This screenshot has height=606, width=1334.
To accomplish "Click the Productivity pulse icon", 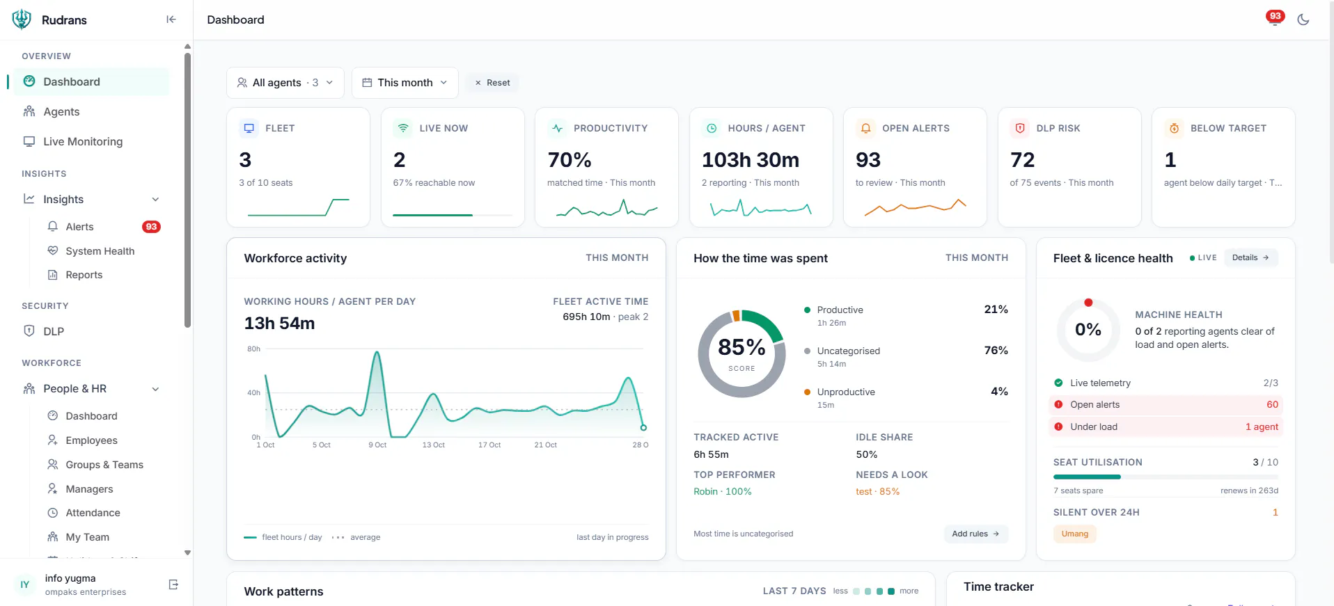I will 557,128.
